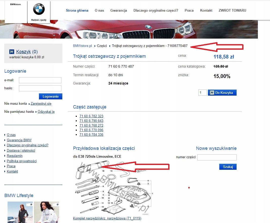Click the product title Trójkąt ostrzegawczy z pojemnikiem
The width and height of the screenshot is (270, 223).
coord(109,57)
